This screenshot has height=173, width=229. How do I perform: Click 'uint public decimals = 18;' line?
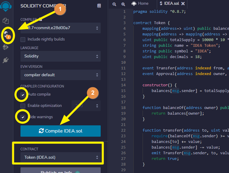172,57
